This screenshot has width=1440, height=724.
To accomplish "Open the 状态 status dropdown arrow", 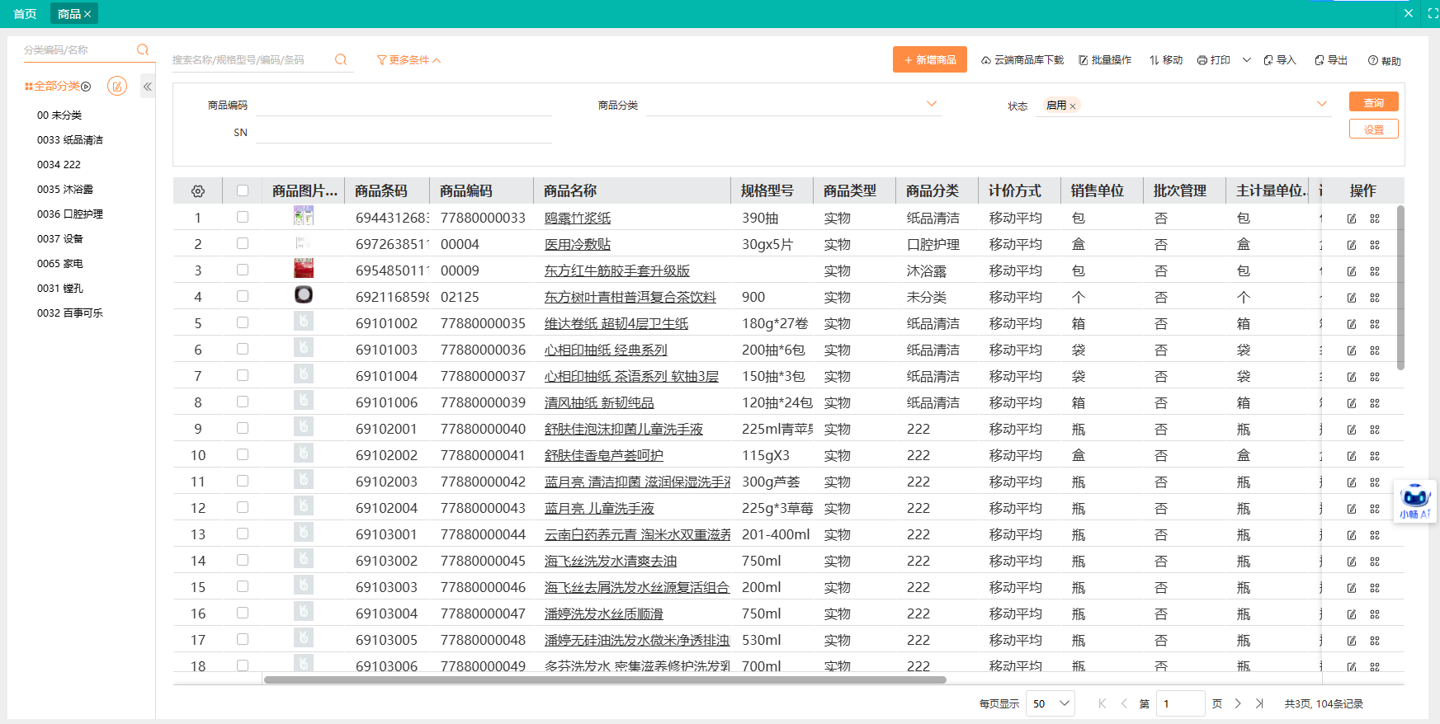I will [1322, 104].
